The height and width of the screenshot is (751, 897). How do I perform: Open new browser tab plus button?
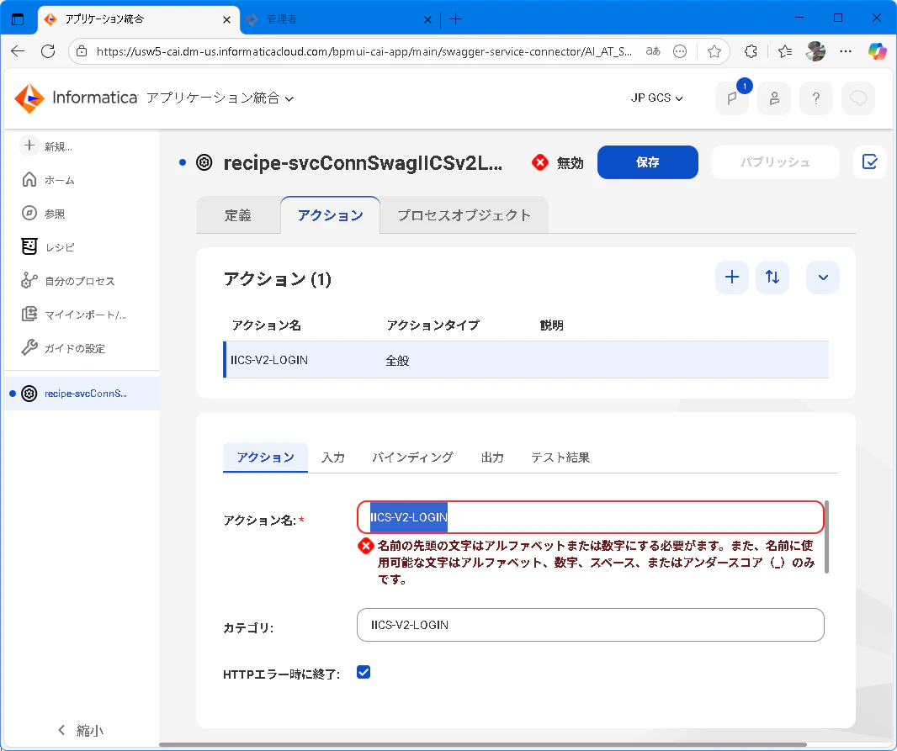tap(455, 19)
